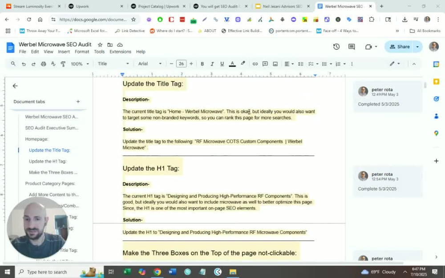Open Google Calendar in the side panel

coord(436,64)
